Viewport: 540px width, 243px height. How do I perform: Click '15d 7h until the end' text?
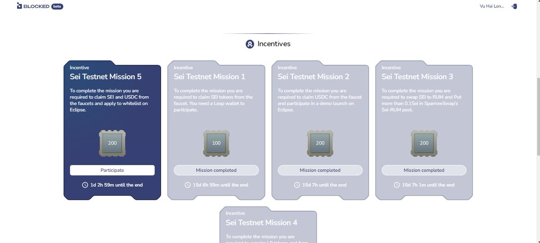(324, 185)
